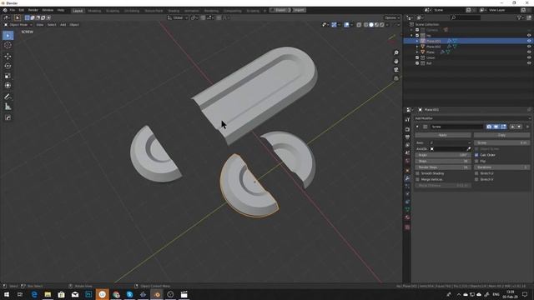Click the Copy modifier button
Viewport: 534px width, 300px height.
pyautogui.click(x=501, y=135)
